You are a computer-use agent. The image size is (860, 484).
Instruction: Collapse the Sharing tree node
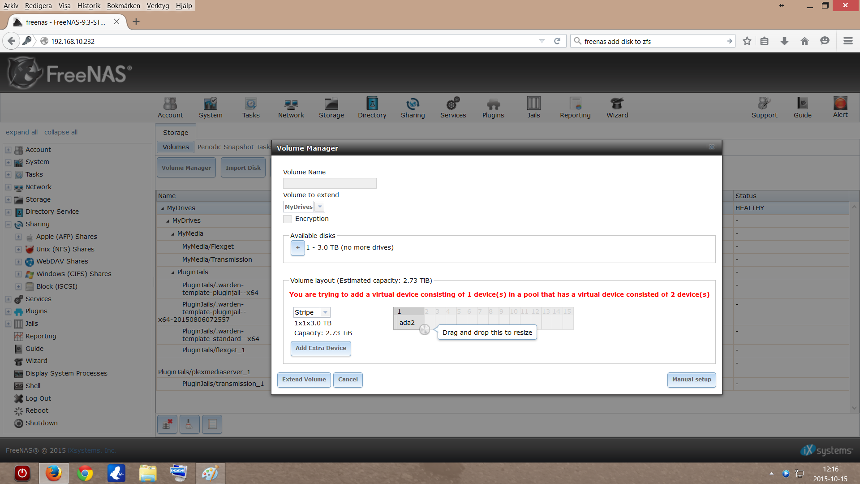(x=8, y=225)
